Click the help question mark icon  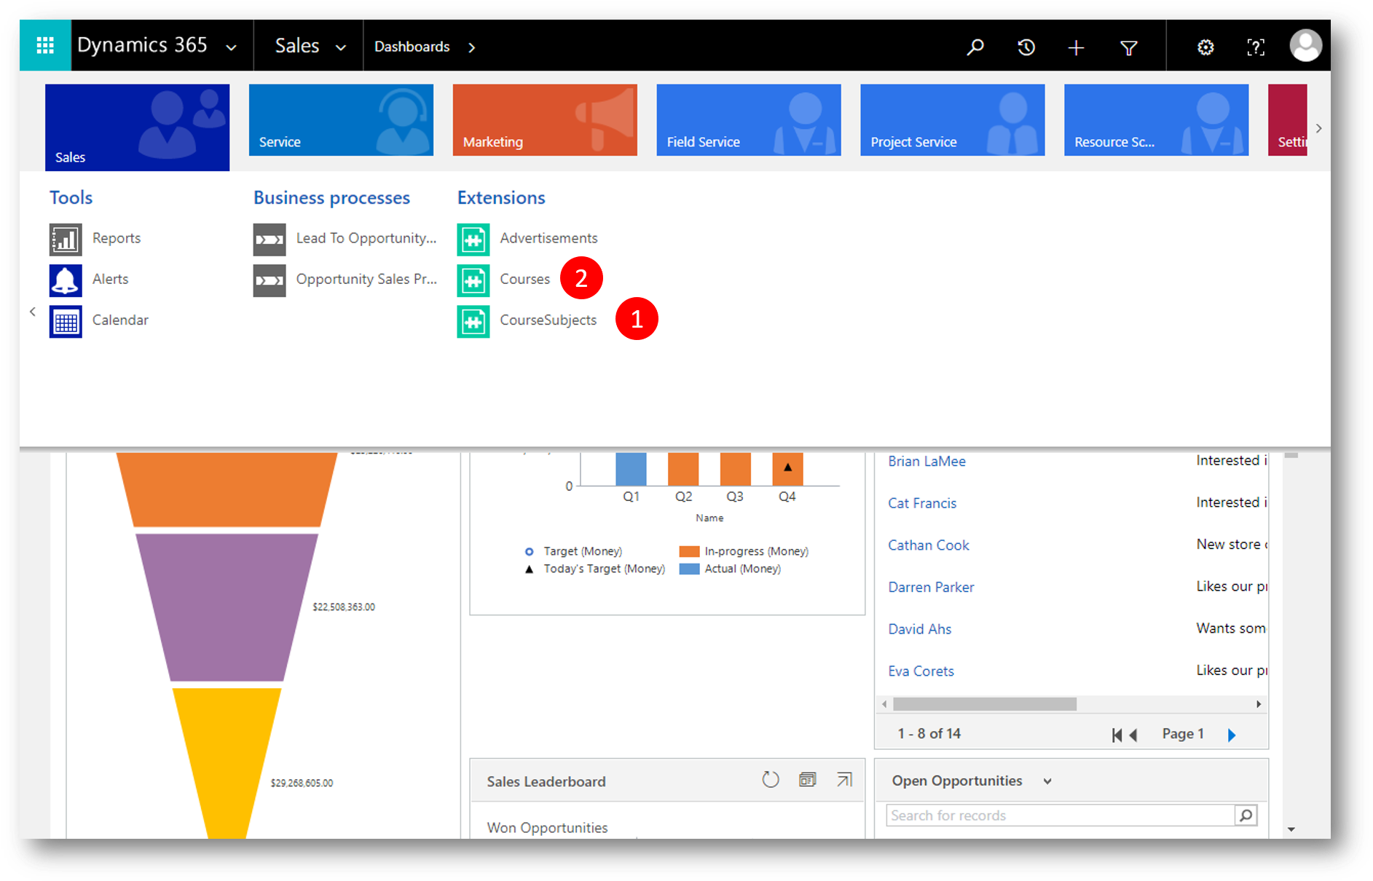(1256, 47)
